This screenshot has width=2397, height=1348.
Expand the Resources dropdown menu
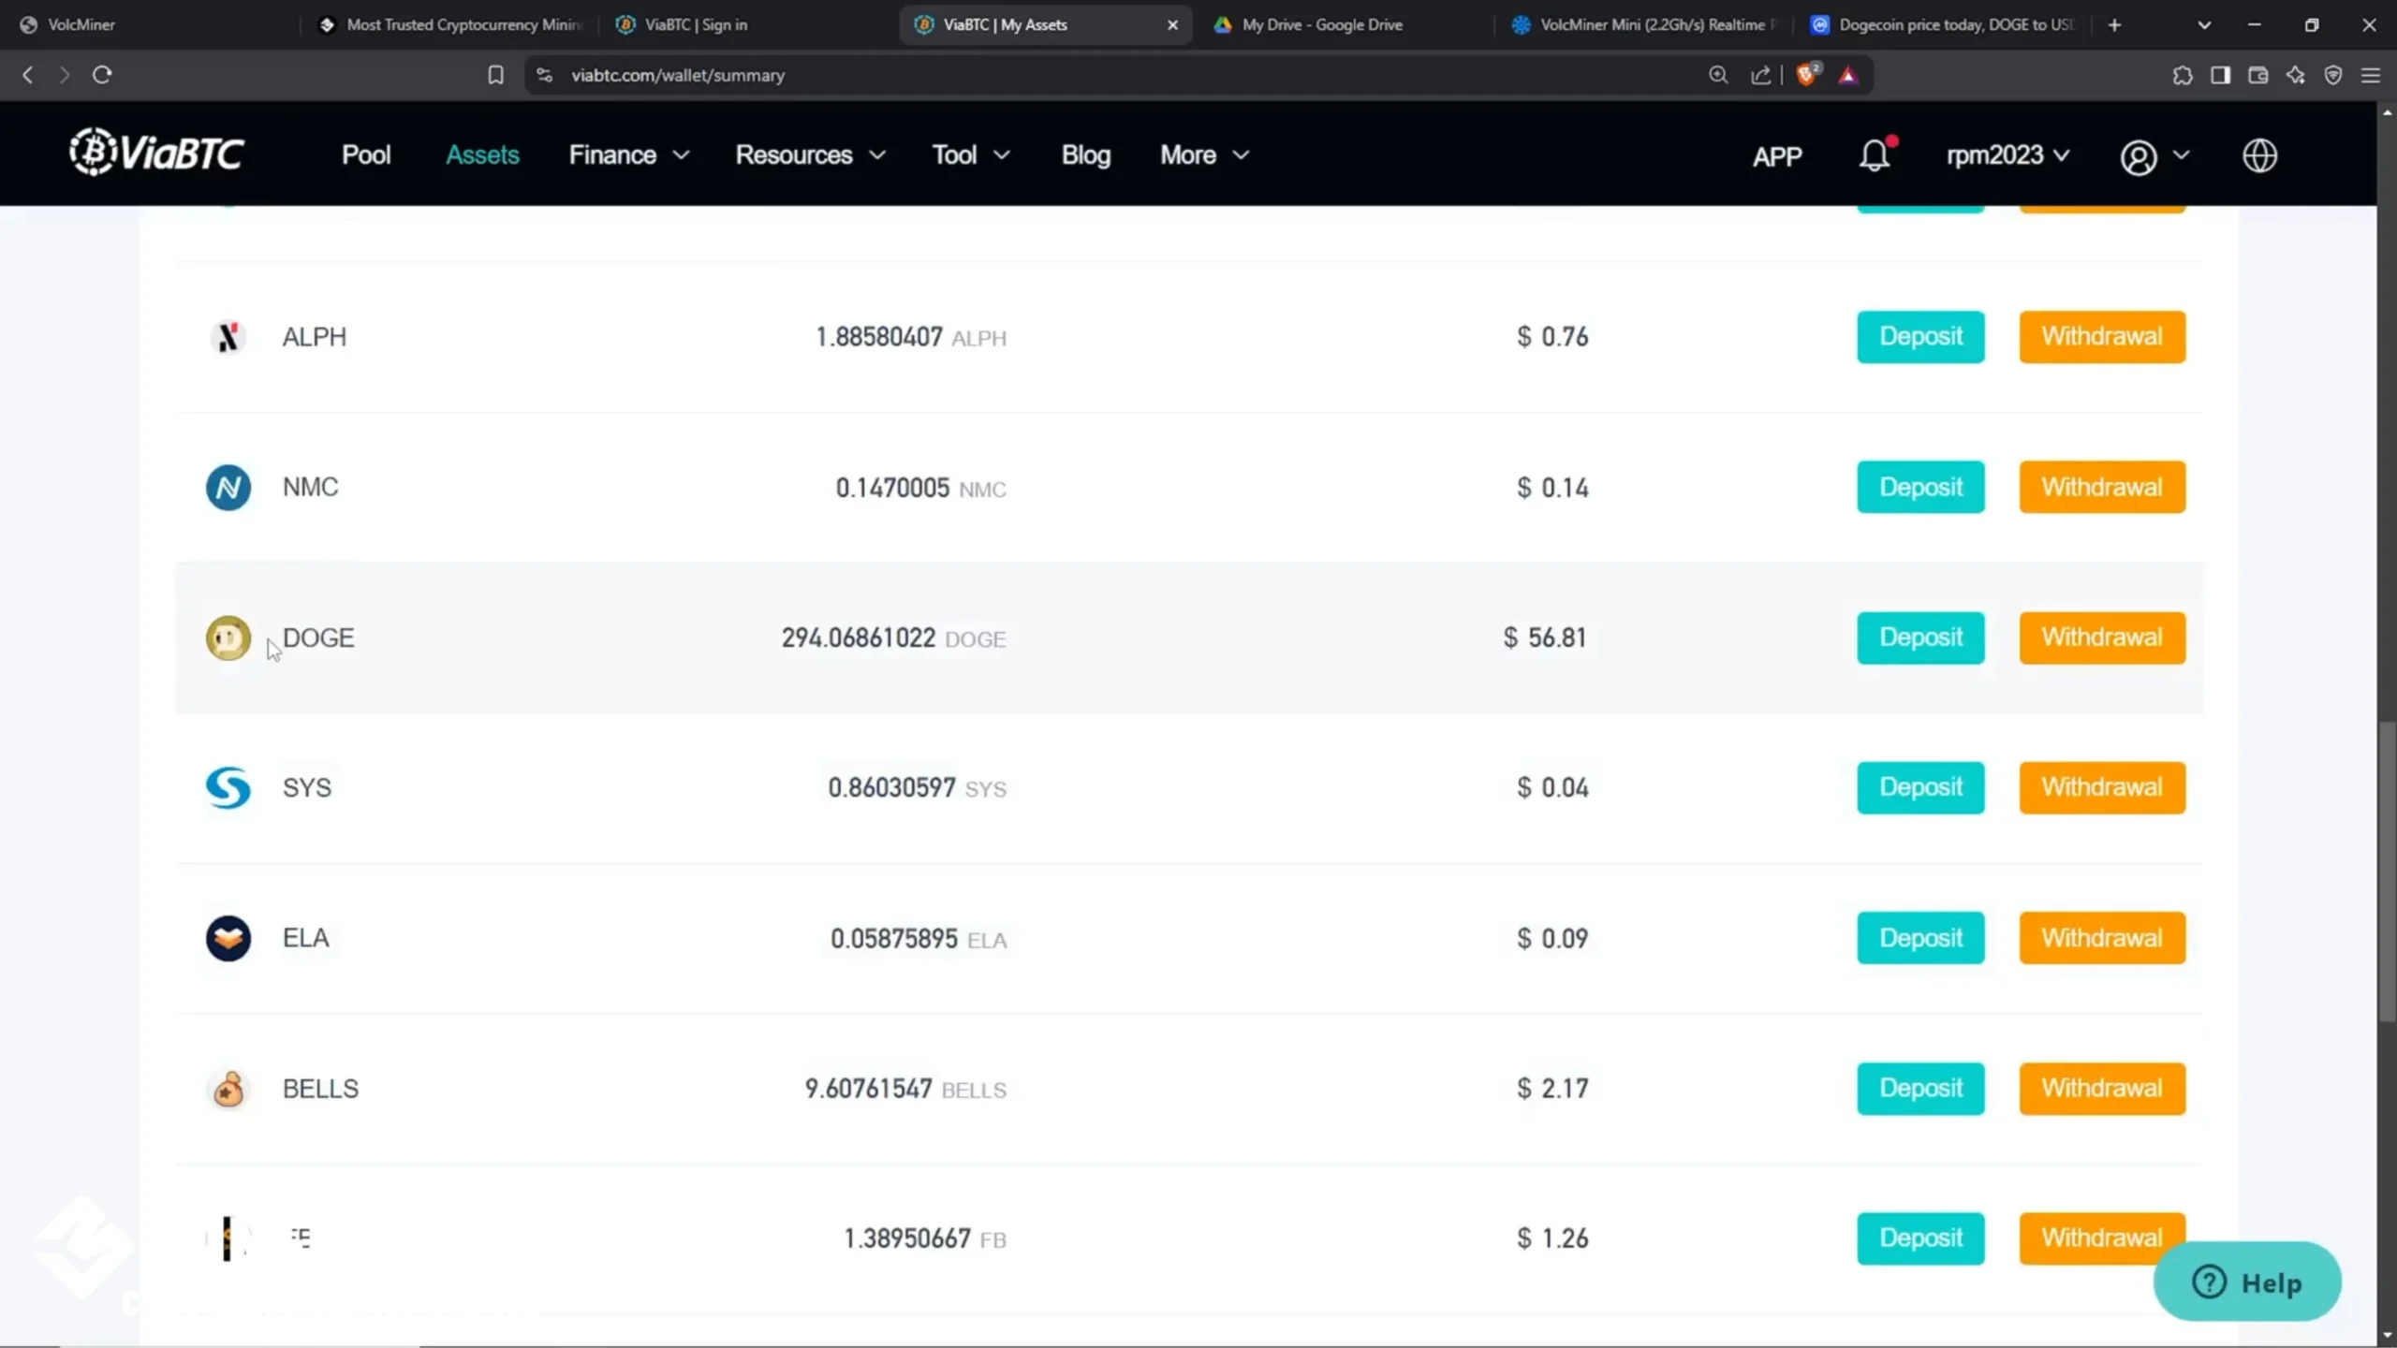point(810,154)
